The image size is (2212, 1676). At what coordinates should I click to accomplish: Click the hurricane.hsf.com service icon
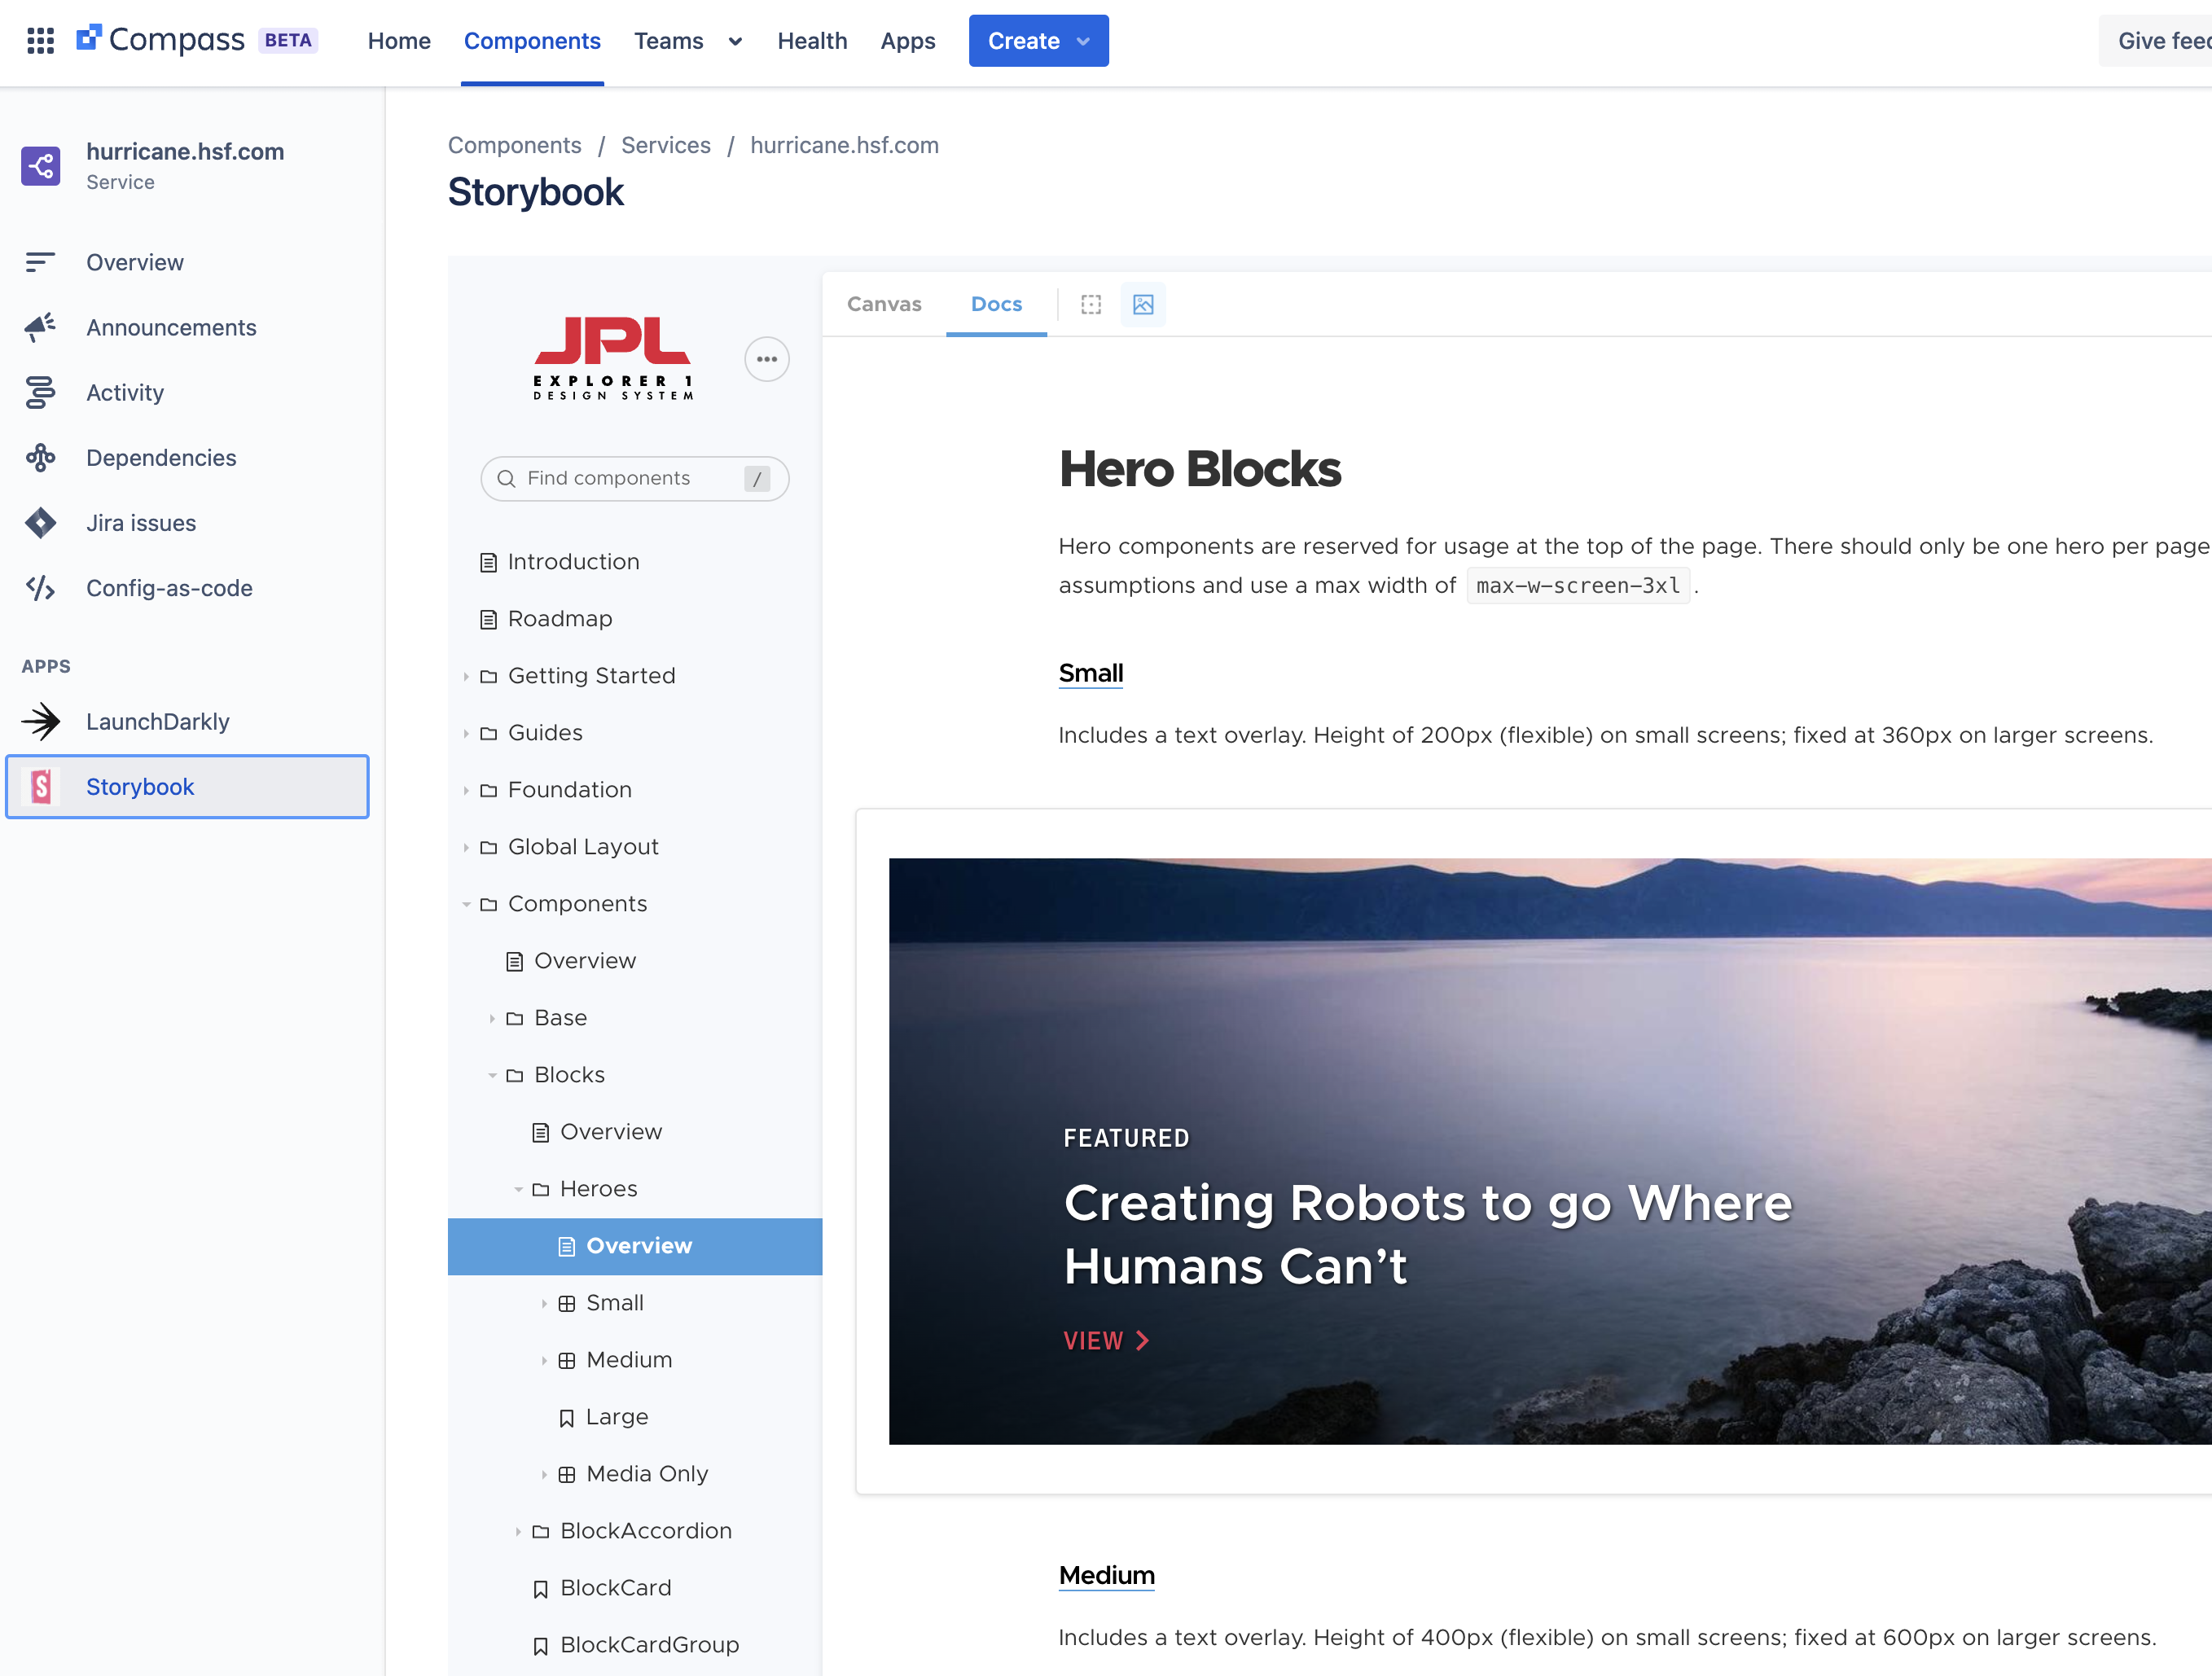tap(40, 166)
